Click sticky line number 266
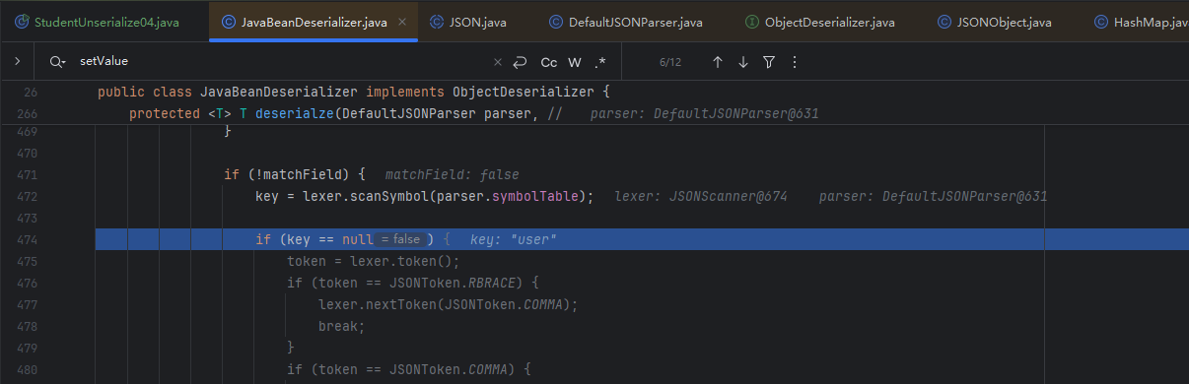The image size is (1189, 384). tap(27, 113)
